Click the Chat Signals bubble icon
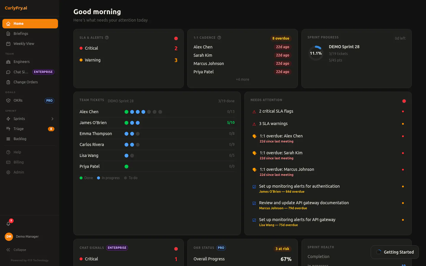The width and height of the screenshot is (426, 266). click(x=8, y=72)
